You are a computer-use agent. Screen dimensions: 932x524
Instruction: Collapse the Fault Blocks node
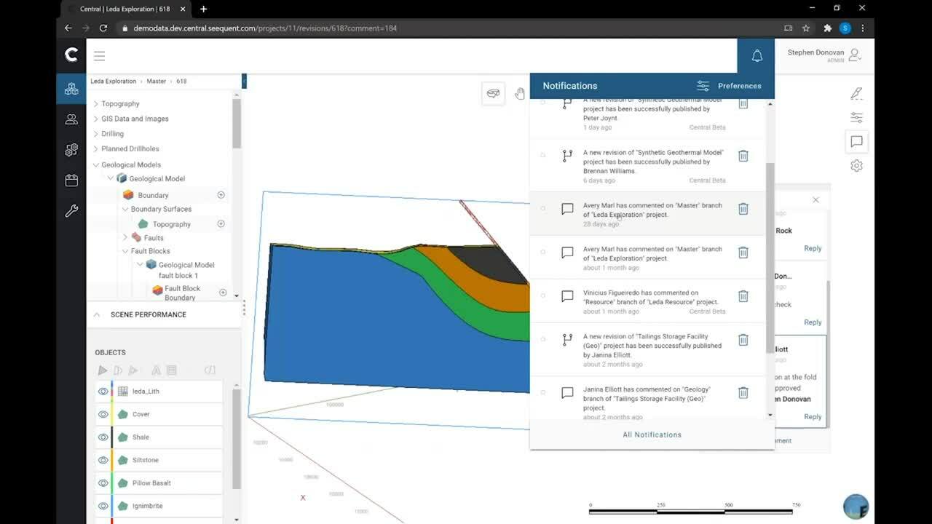tap(125, 251)
